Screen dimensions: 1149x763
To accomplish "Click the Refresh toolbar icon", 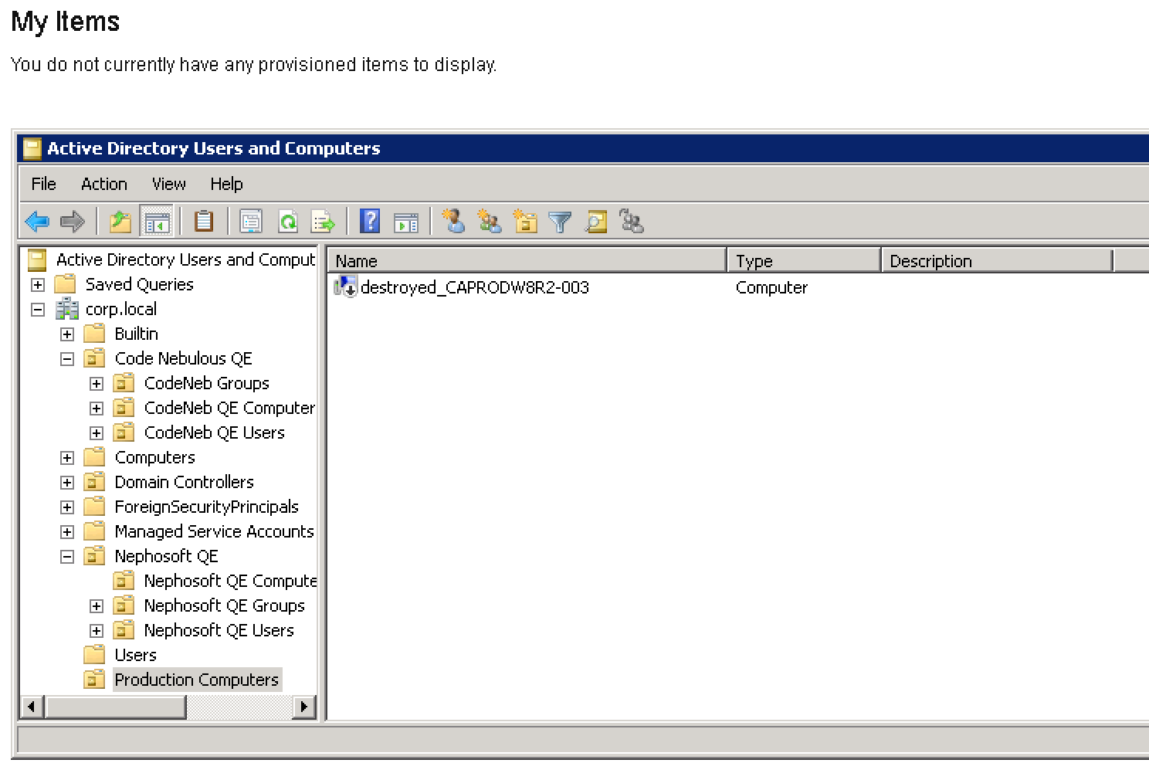I will 288,222.
